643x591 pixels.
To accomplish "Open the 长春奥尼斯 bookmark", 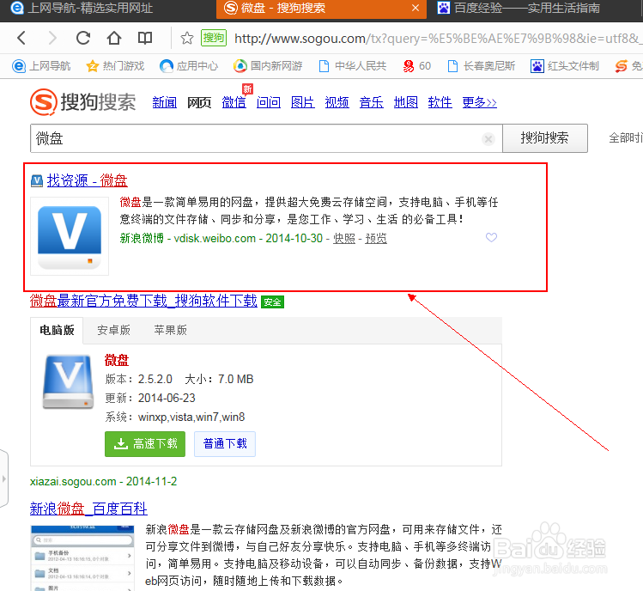I will click(x=482, y=66).
